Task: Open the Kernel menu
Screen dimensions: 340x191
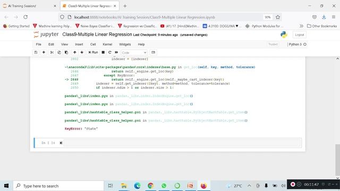Action: coord(107,45)
